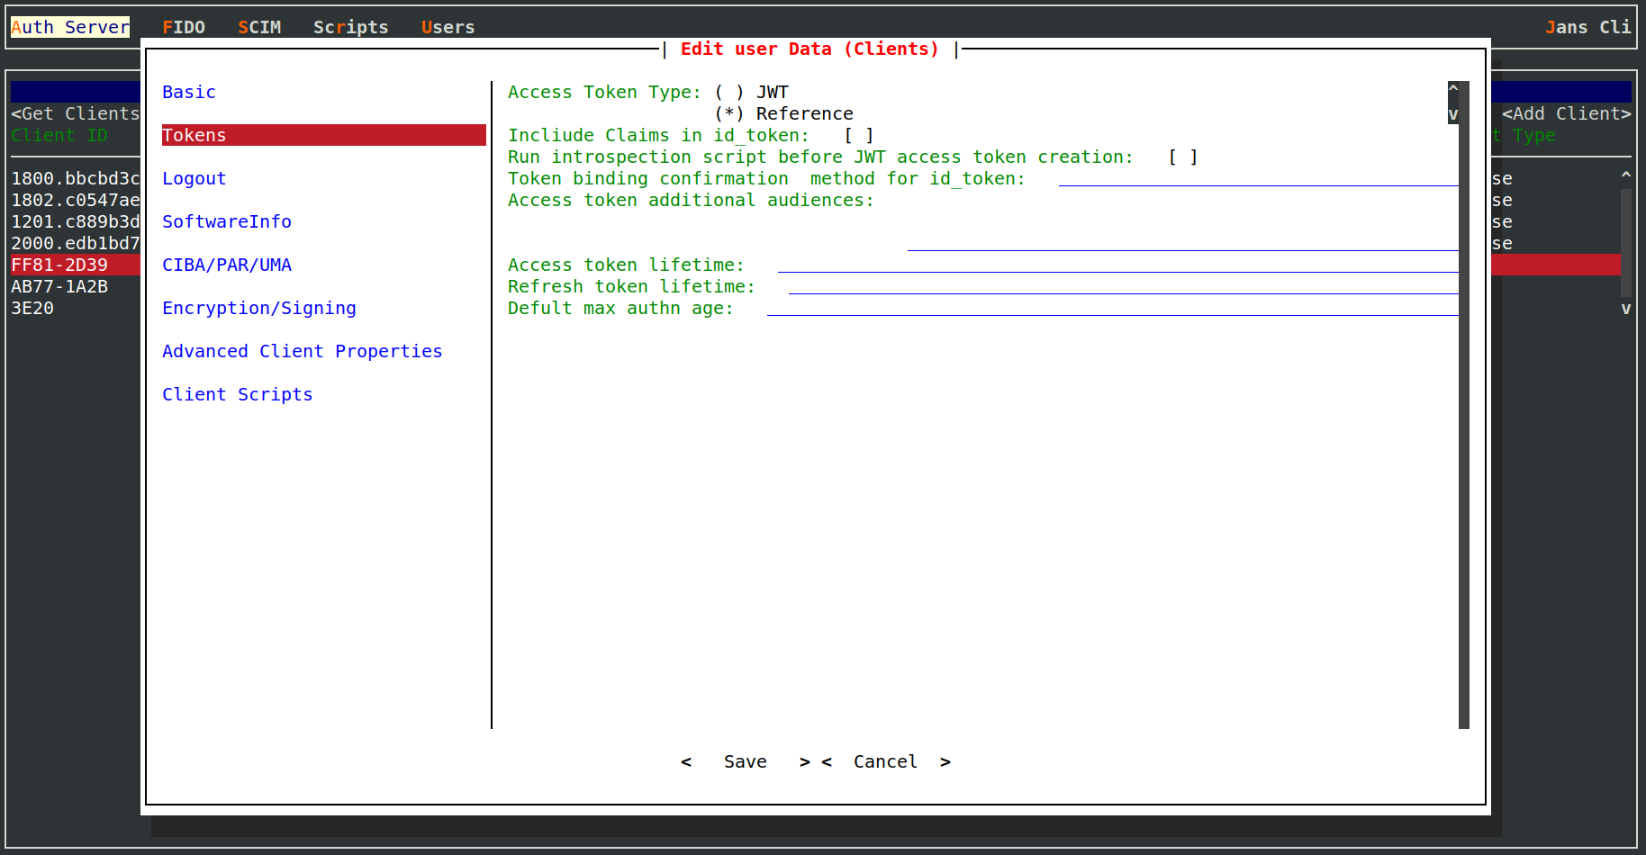Click the token binding confirmation method field

coord(1257,179)
